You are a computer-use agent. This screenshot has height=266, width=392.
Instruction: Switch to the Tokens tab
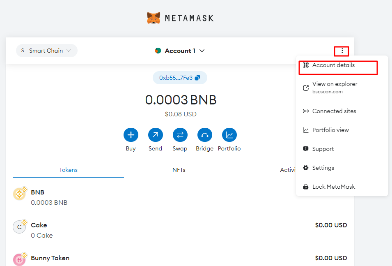point(68,170)
